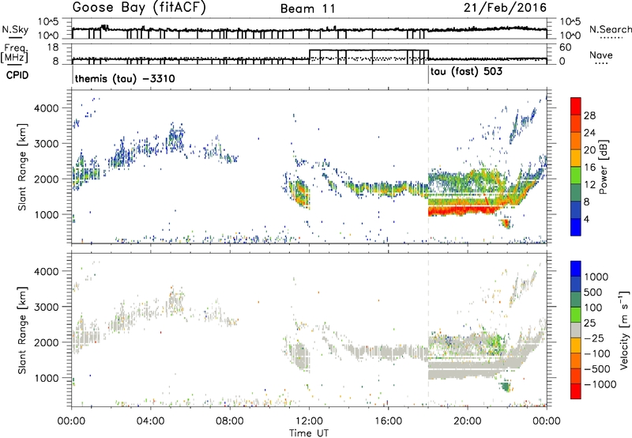Click the 'Power [dB]' colorbar label
The height and width of the screenshot is (438, 632).
click(603, 167)
